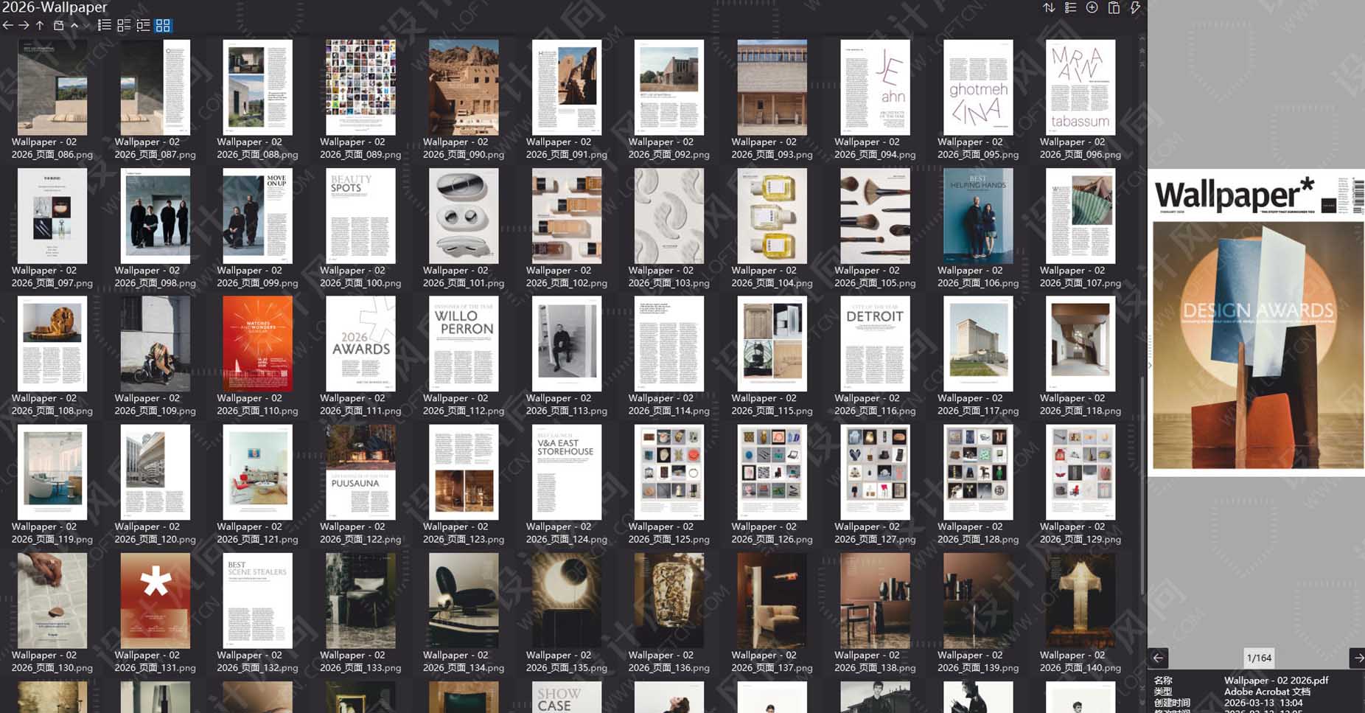The height and width of the screenshot is (713, 1365).
Task: Switch to list view layout
Action: click(105, 26)
